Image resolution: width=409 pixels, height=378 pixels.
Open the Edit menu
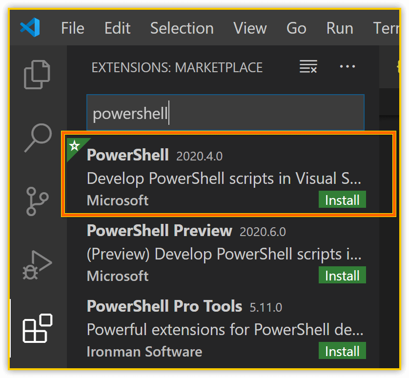(x=117, y=28)
